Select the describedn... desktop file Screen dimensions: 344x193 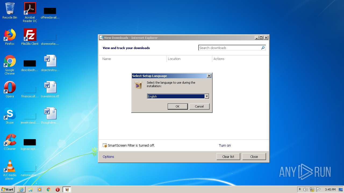click(x=30, y=65)
